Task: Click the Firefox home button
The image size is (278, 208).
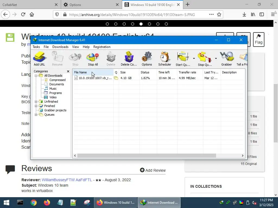Action: point(32,14)
